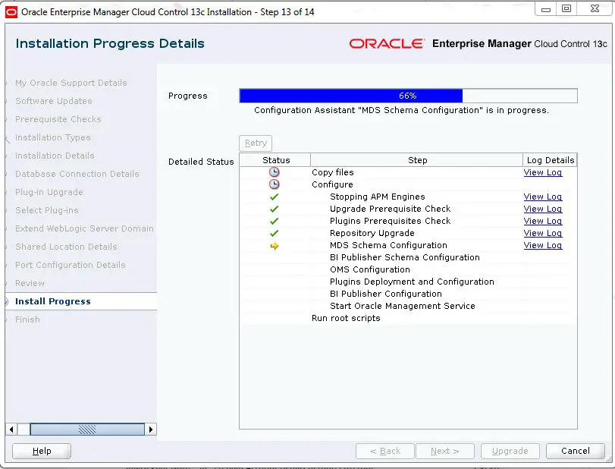This screenshot has width=615, height=469.
Task: Click the right scroll arrow in sidebar
Action: click(151, 430)
